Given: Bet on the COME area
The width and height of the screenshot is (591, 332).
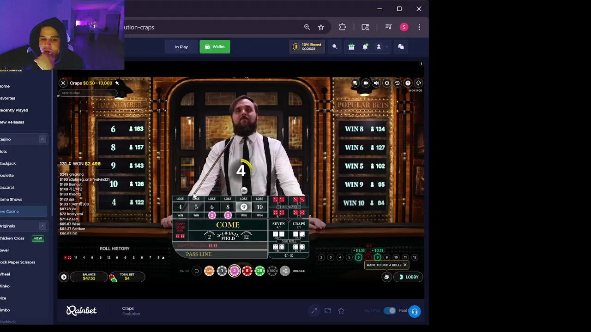Looking at the screenshot, I should click(228, 225).
